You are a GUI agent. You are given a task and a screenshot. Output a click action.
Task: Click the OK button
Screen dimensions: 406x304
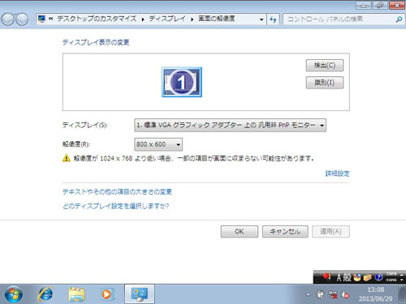(240, 232)
